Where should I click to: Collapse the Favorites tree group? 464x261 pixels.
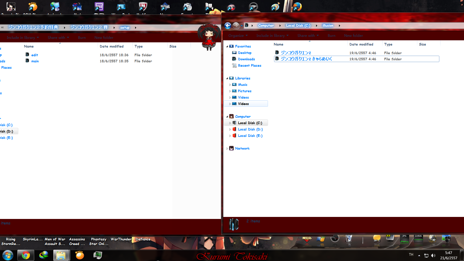click(x=227, y=46)
